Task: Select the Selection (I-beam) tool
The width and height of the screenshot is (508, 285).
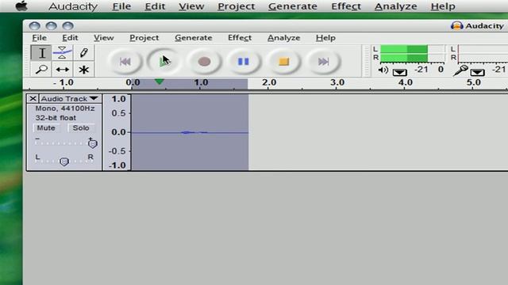Action: 41,53
